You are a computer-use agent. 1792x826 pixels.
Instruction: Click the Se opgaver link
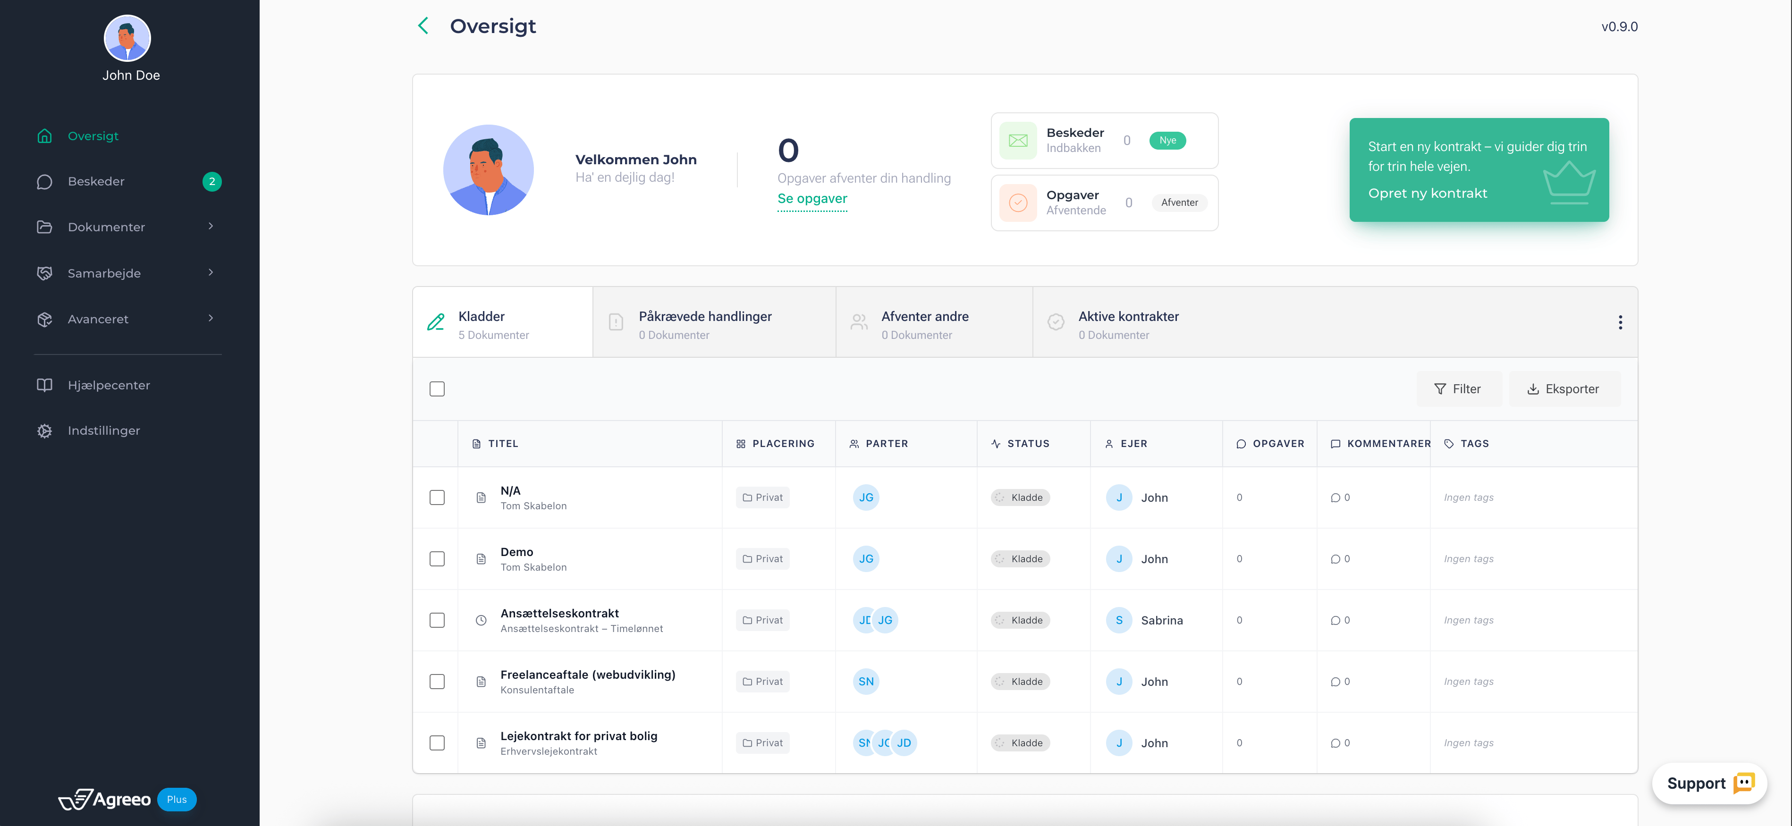click(x=812, y=199)
